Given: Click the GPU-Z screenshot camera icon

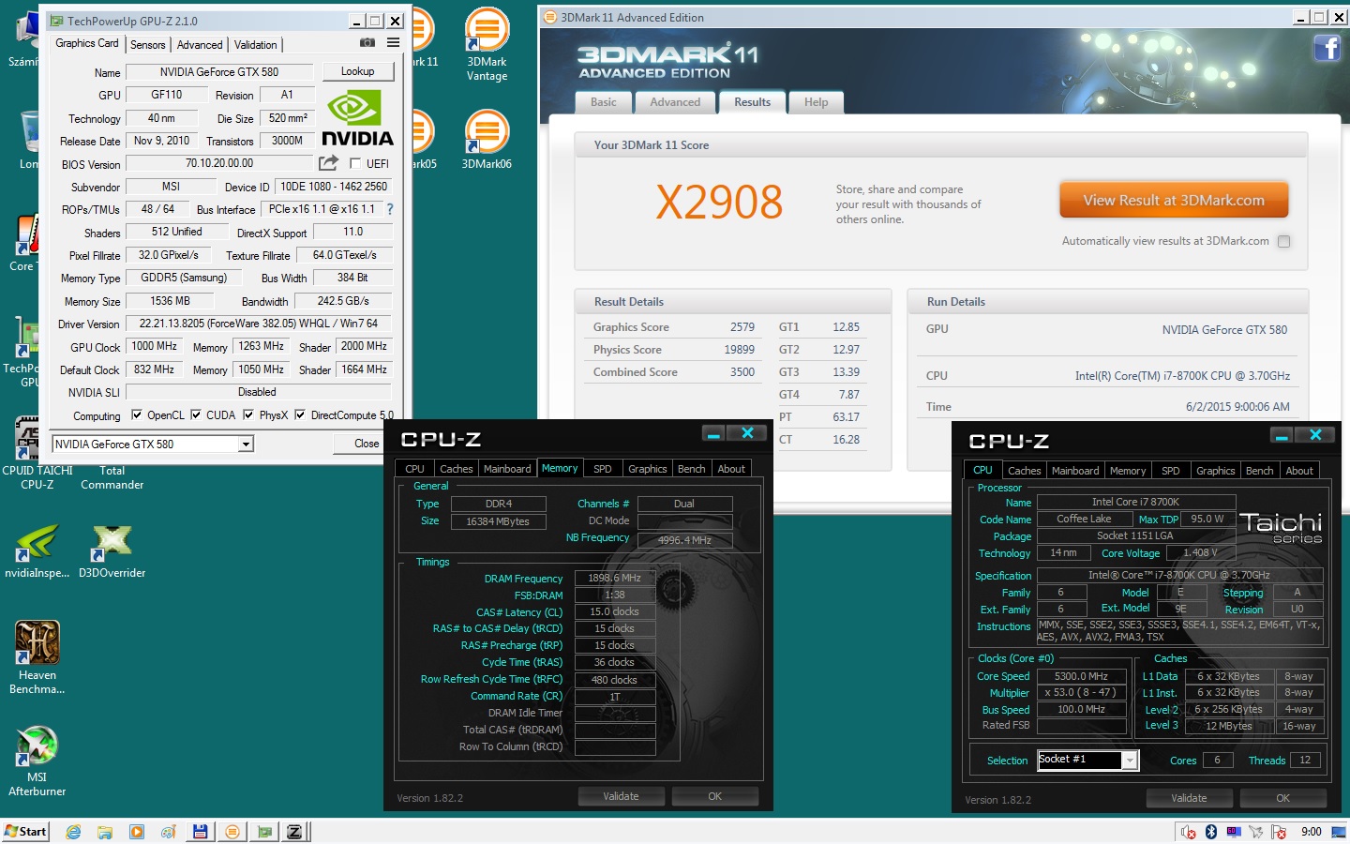Looking at the screenshot, I should tap(367, 43).
